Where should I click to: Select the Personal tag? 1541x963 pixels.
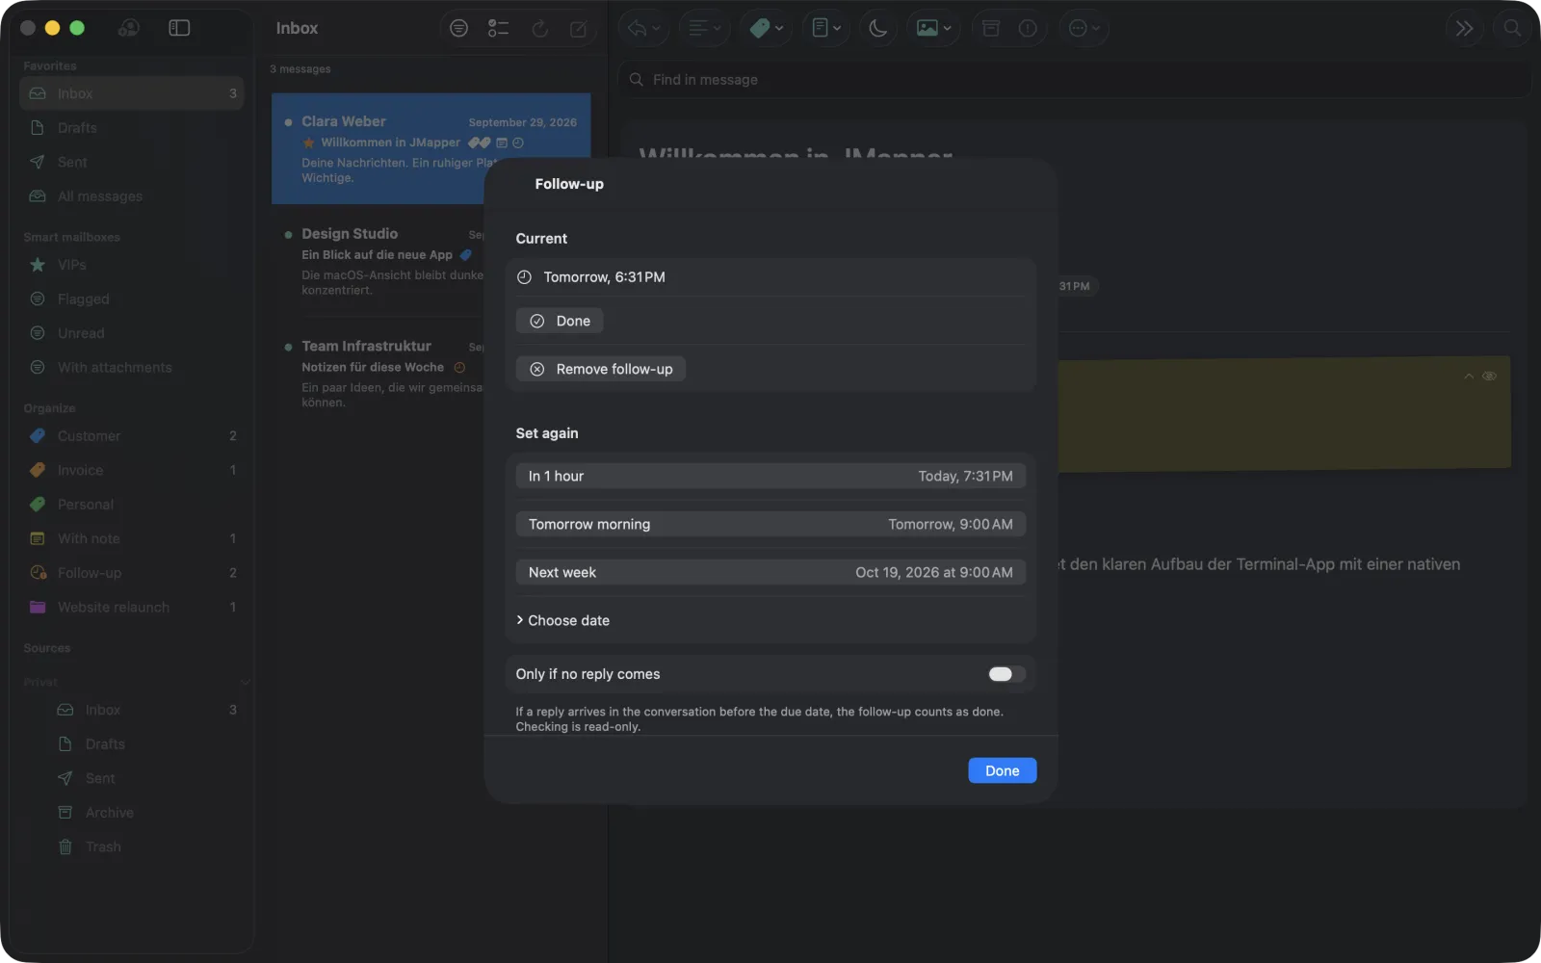tap(132, 505)
